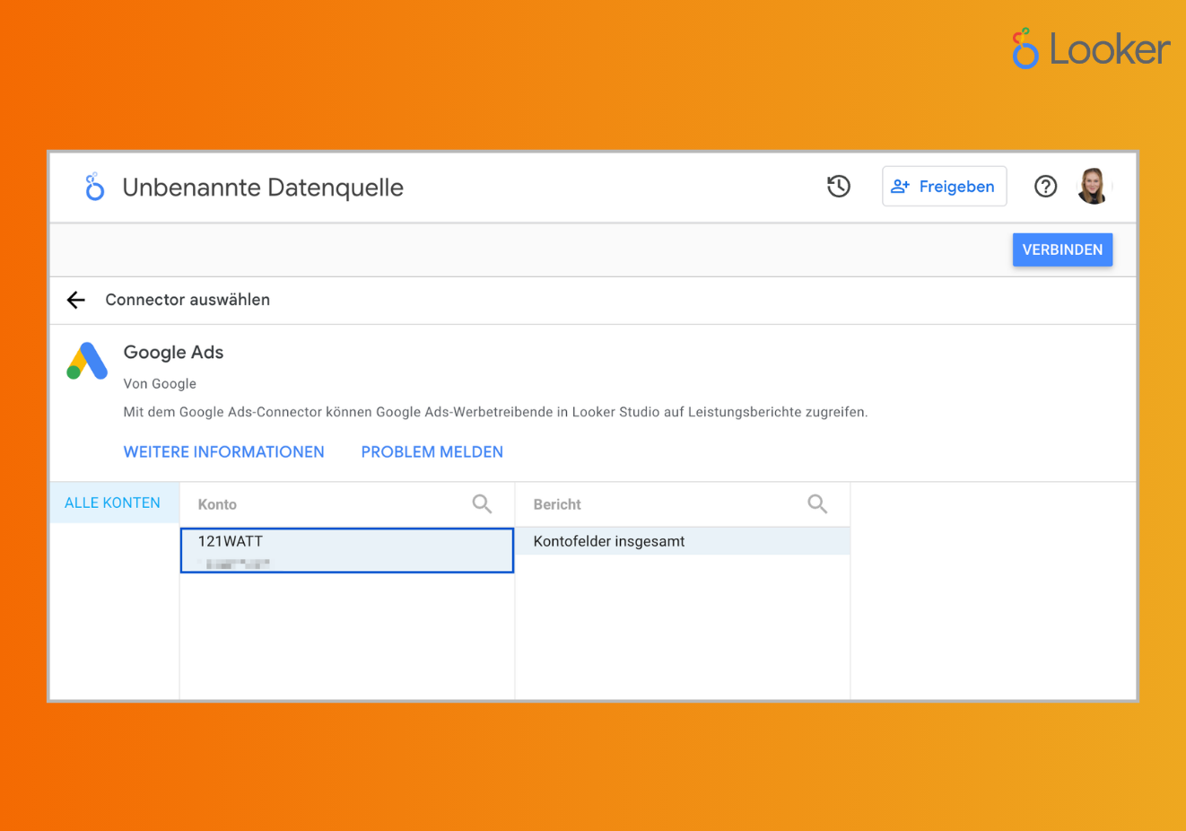The height and width of the screenshot is (831, 1186).
Task: Search accounts via Konto magnifier icon
Action: [x=482, y=504]
